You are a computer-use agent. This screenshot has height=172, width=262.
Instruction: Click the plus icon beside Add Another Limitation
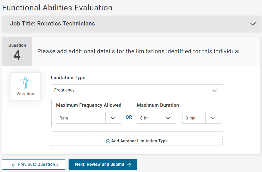coord(108,141)
